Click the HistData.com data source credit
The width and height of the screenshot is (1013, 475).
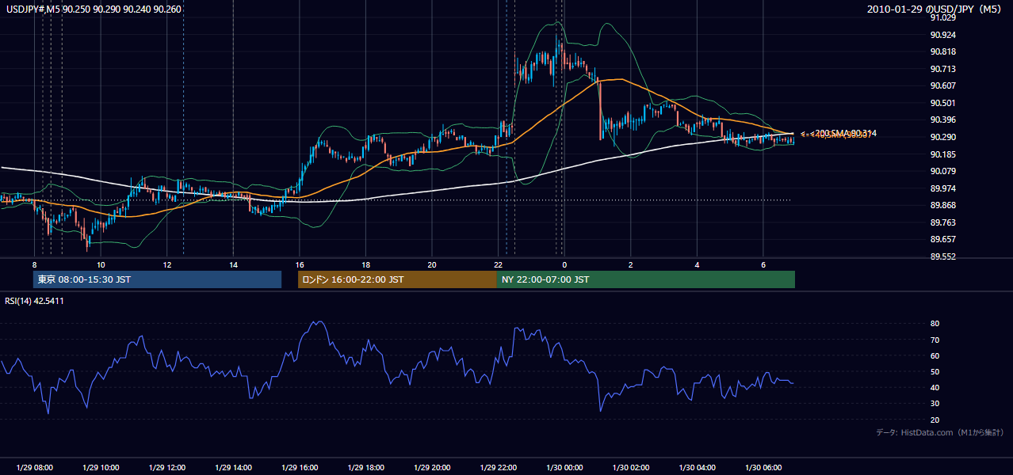940,432
